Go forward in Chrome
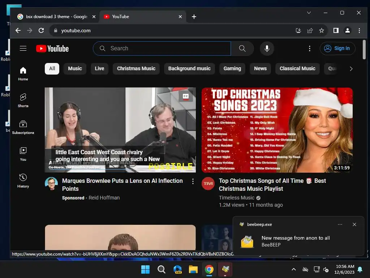The width and height of the screenshot is (370, 278). [30, 30]
